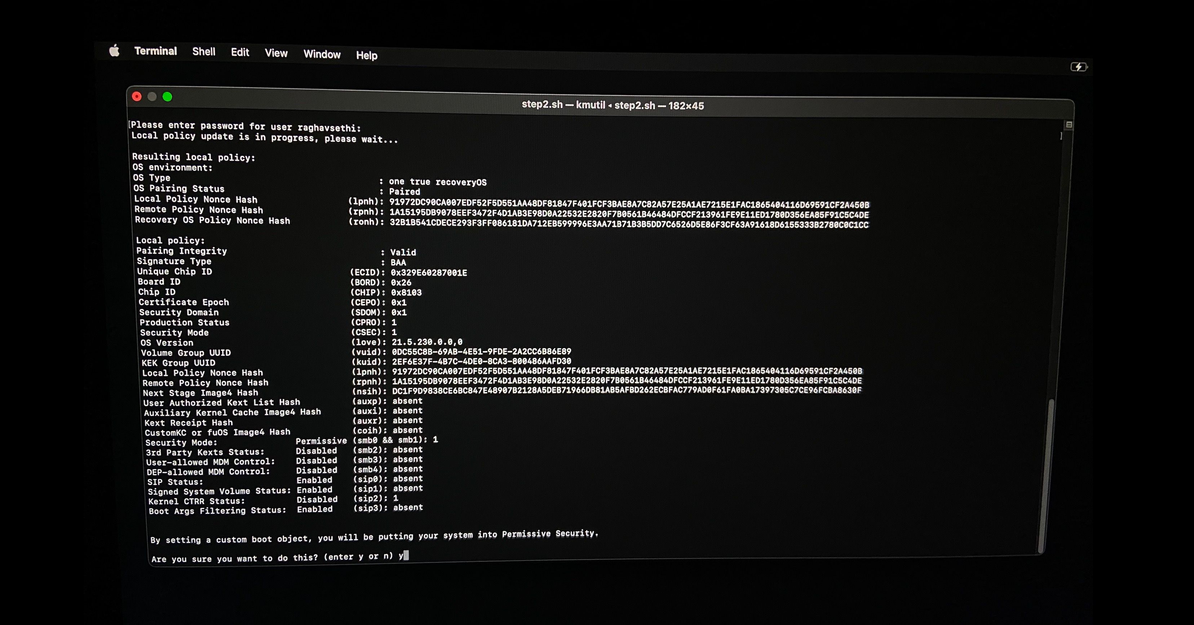1194x625 pixels.
Task: Click the charging battery icon in menu bar
Action: click(x=1079, y=68)
